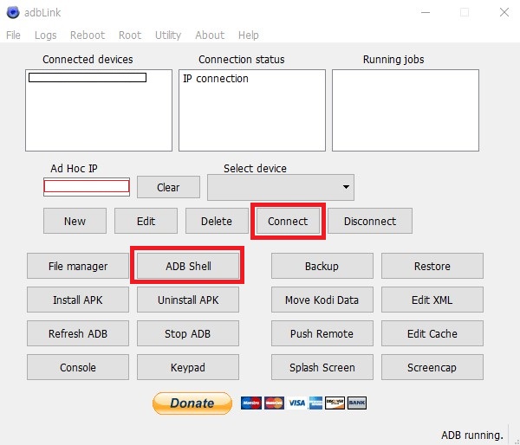Click the Disconnect button
Image resolution: width=520 pixels, height=445 pixels.
(x=370, y=221)
